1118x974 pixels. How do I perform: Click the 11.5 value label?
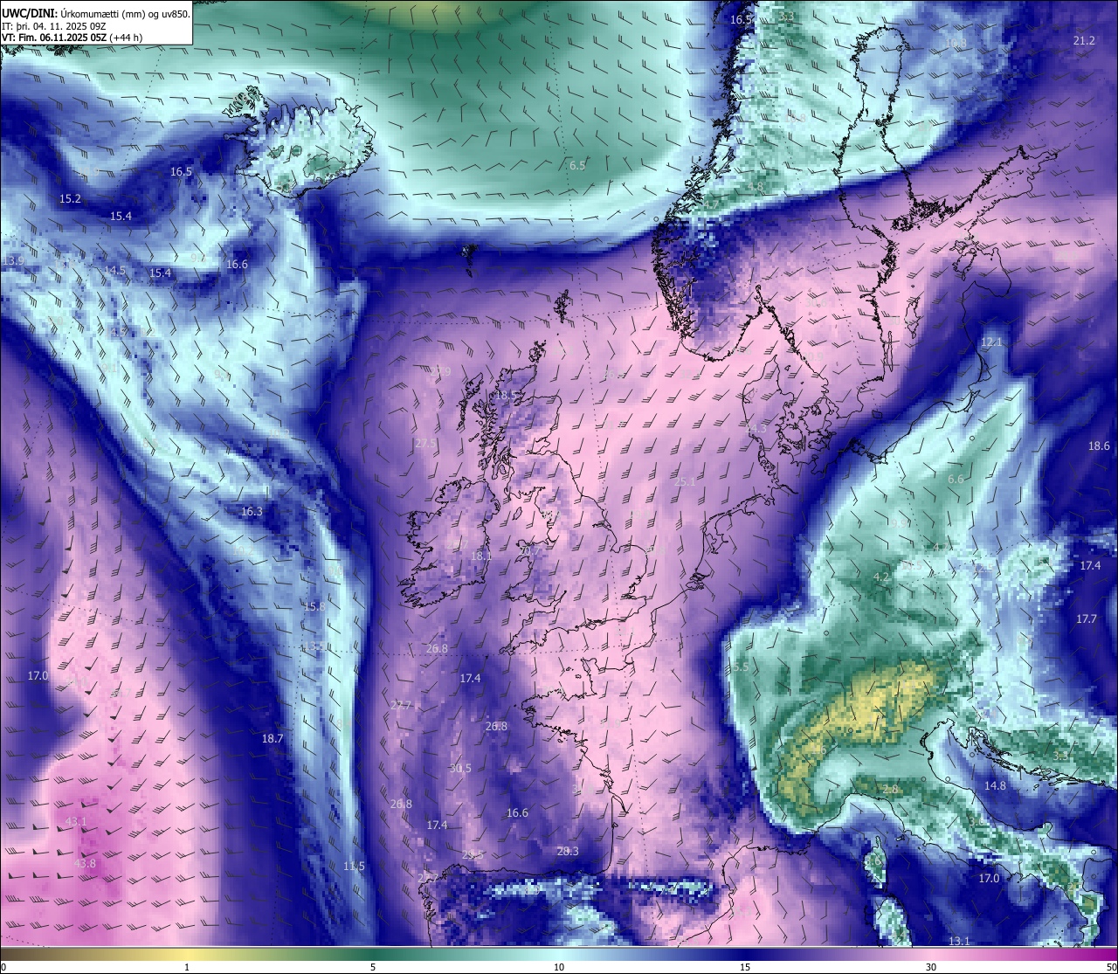coord(354,867)
